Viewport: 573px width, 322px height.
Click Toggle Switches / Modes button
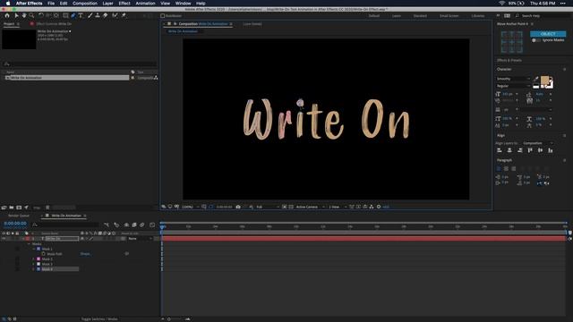click(99, 319)
